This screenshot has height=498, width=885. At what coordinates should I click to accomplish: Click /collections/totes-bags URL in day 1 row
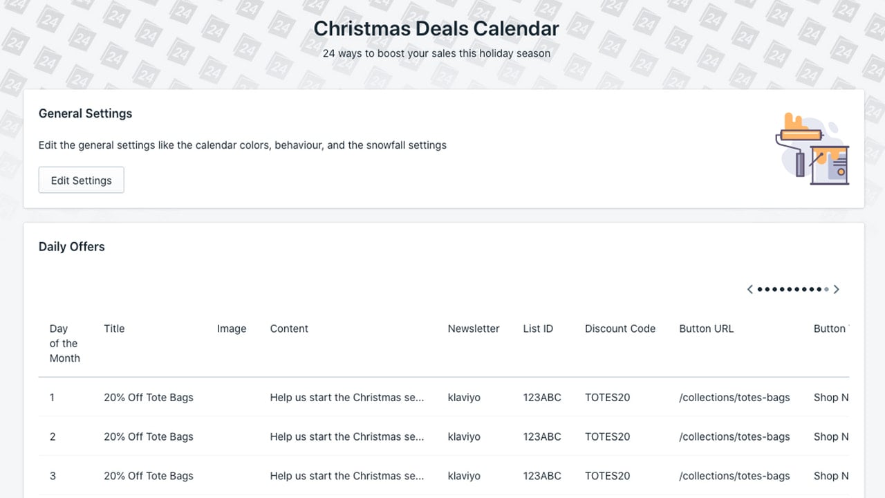coord(735,397)
